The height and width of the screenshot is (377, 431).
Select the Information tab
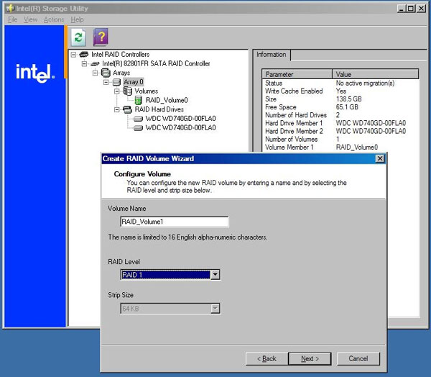pos(272,55)
